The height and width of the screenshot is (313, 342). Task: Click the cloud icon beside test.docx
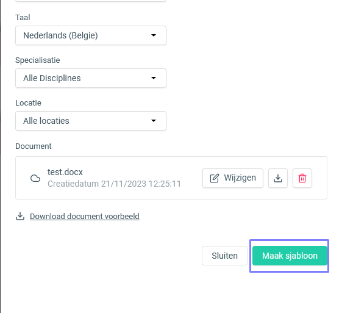[x=35, y=178]
